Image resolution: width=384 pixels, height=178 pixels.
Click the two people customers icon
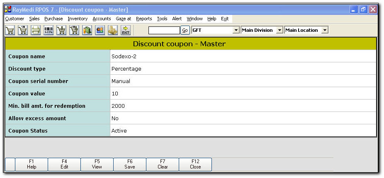pos(100,30)
